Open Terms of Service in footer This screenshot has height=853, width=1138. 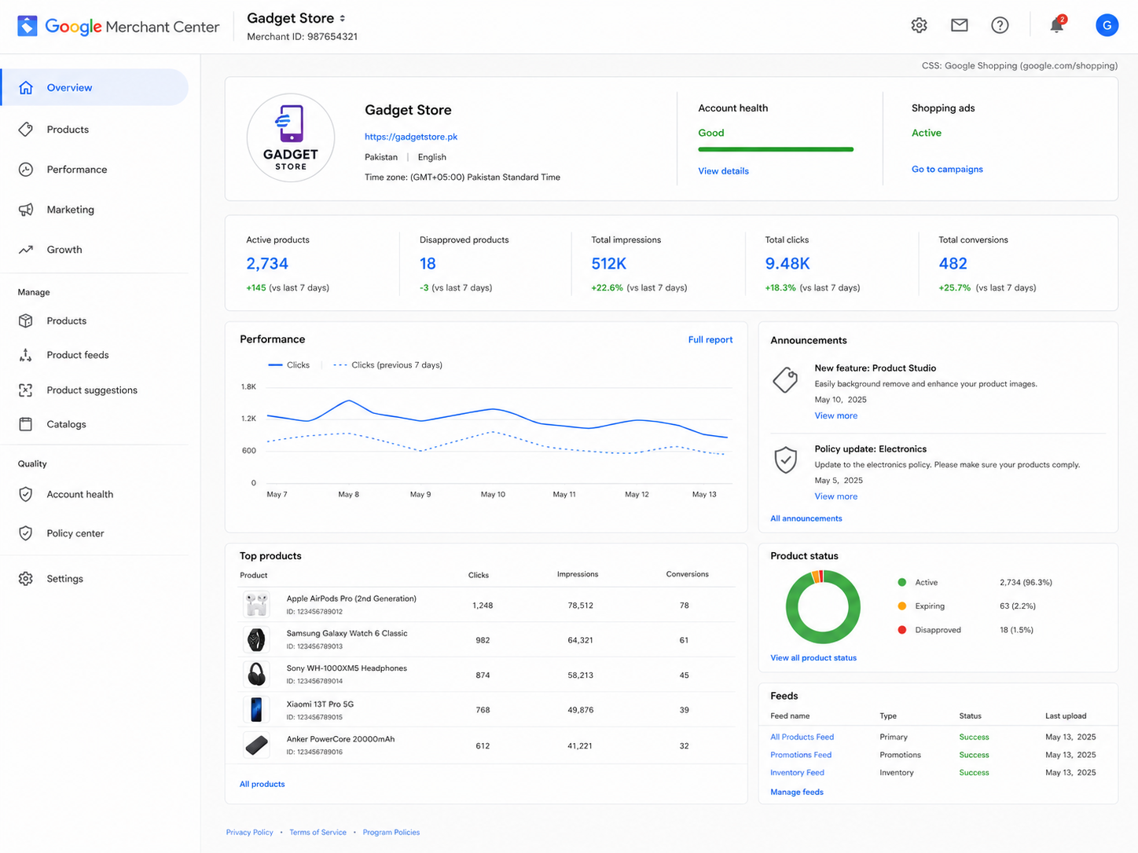pos(318,833)
